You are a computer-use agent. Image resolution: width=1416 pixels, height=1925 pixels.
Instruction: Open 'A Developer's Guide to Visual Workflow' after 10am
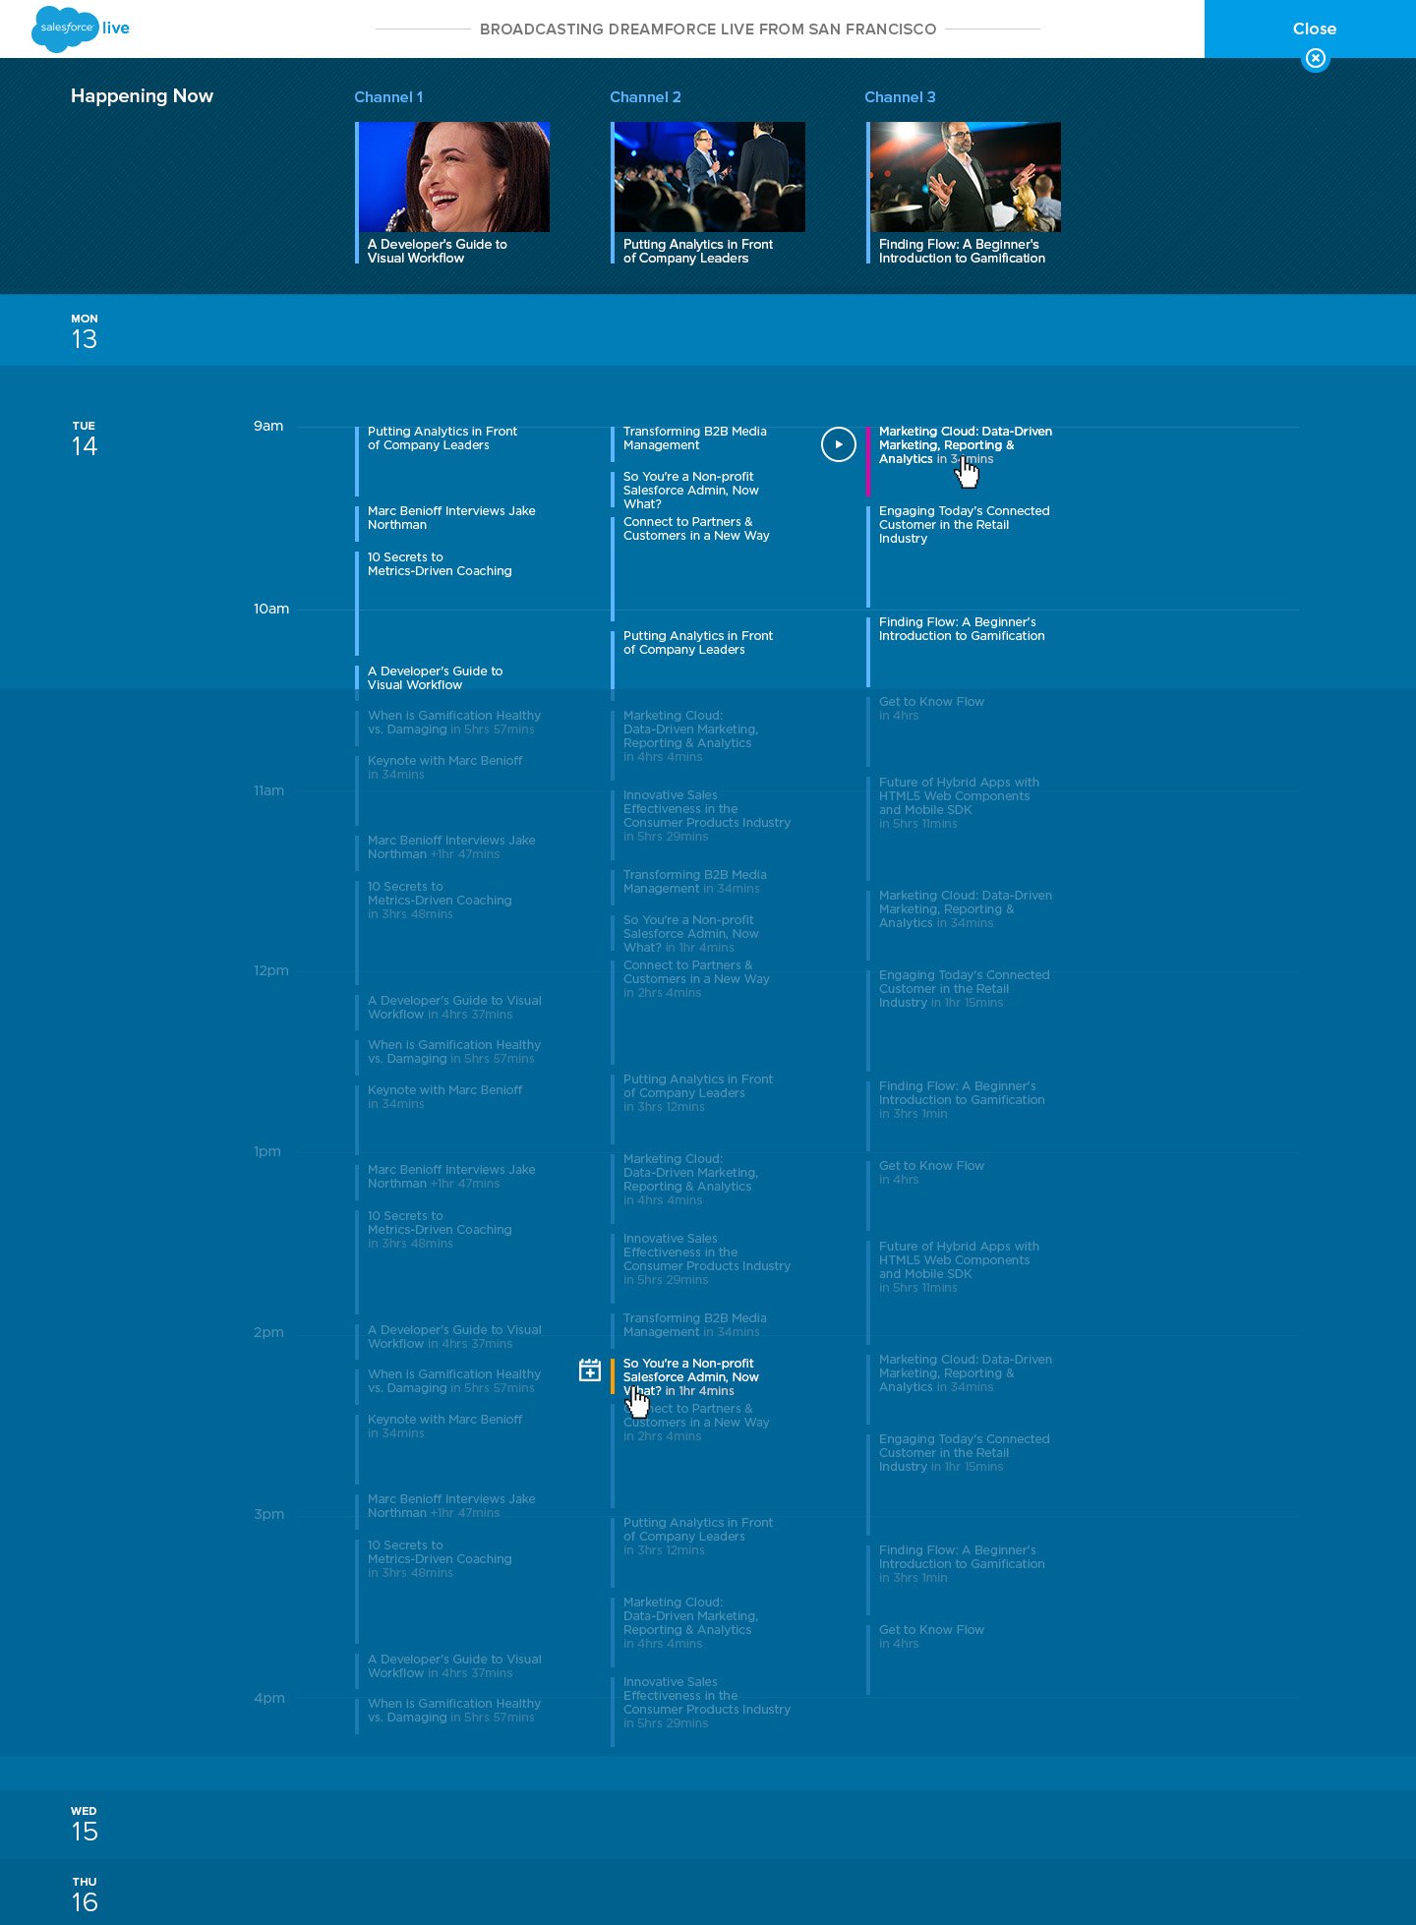click(x=435, y=678)
